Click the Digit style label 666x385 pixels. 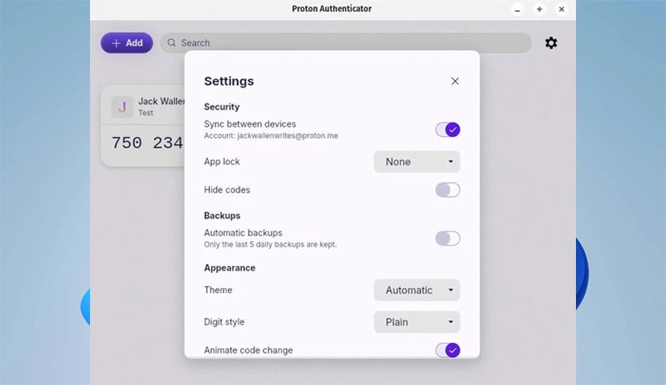point(224,322)
